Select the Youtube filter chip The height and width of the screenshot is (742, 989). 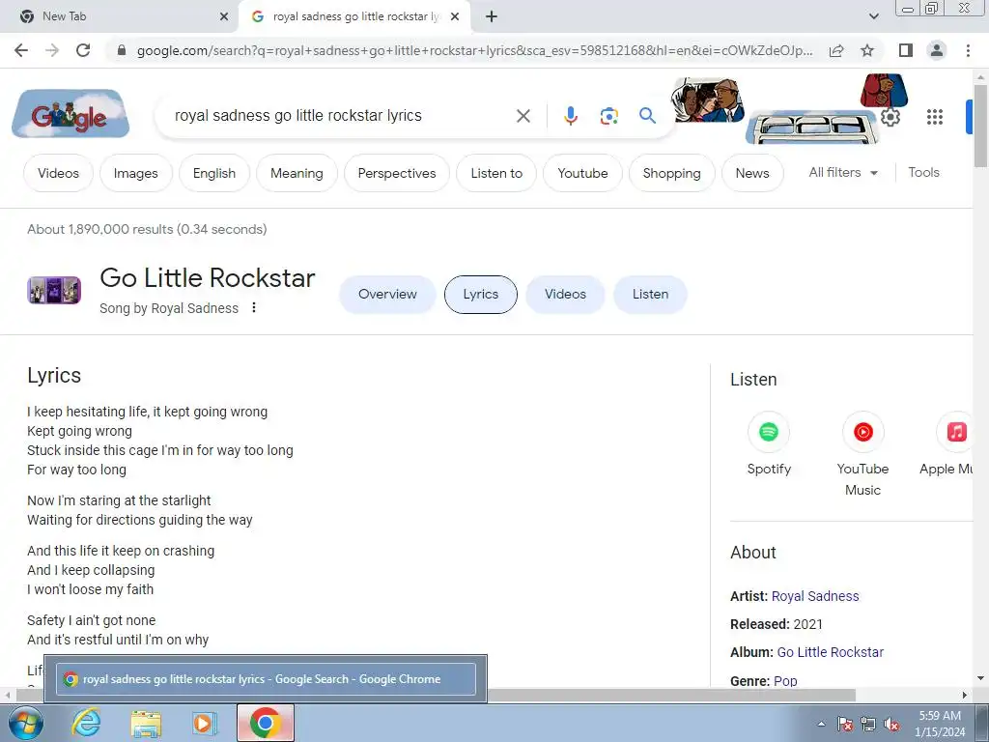point(582,173)
